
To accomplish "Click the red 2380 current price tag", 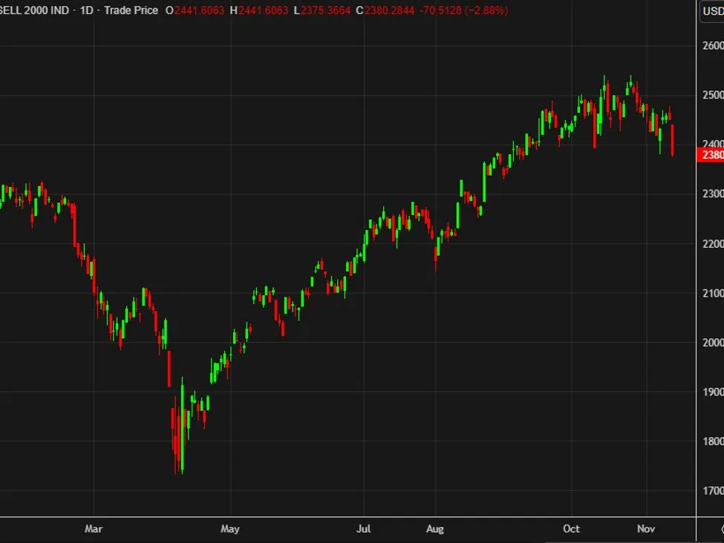I will pyautogui.click(x=710, y=155).
